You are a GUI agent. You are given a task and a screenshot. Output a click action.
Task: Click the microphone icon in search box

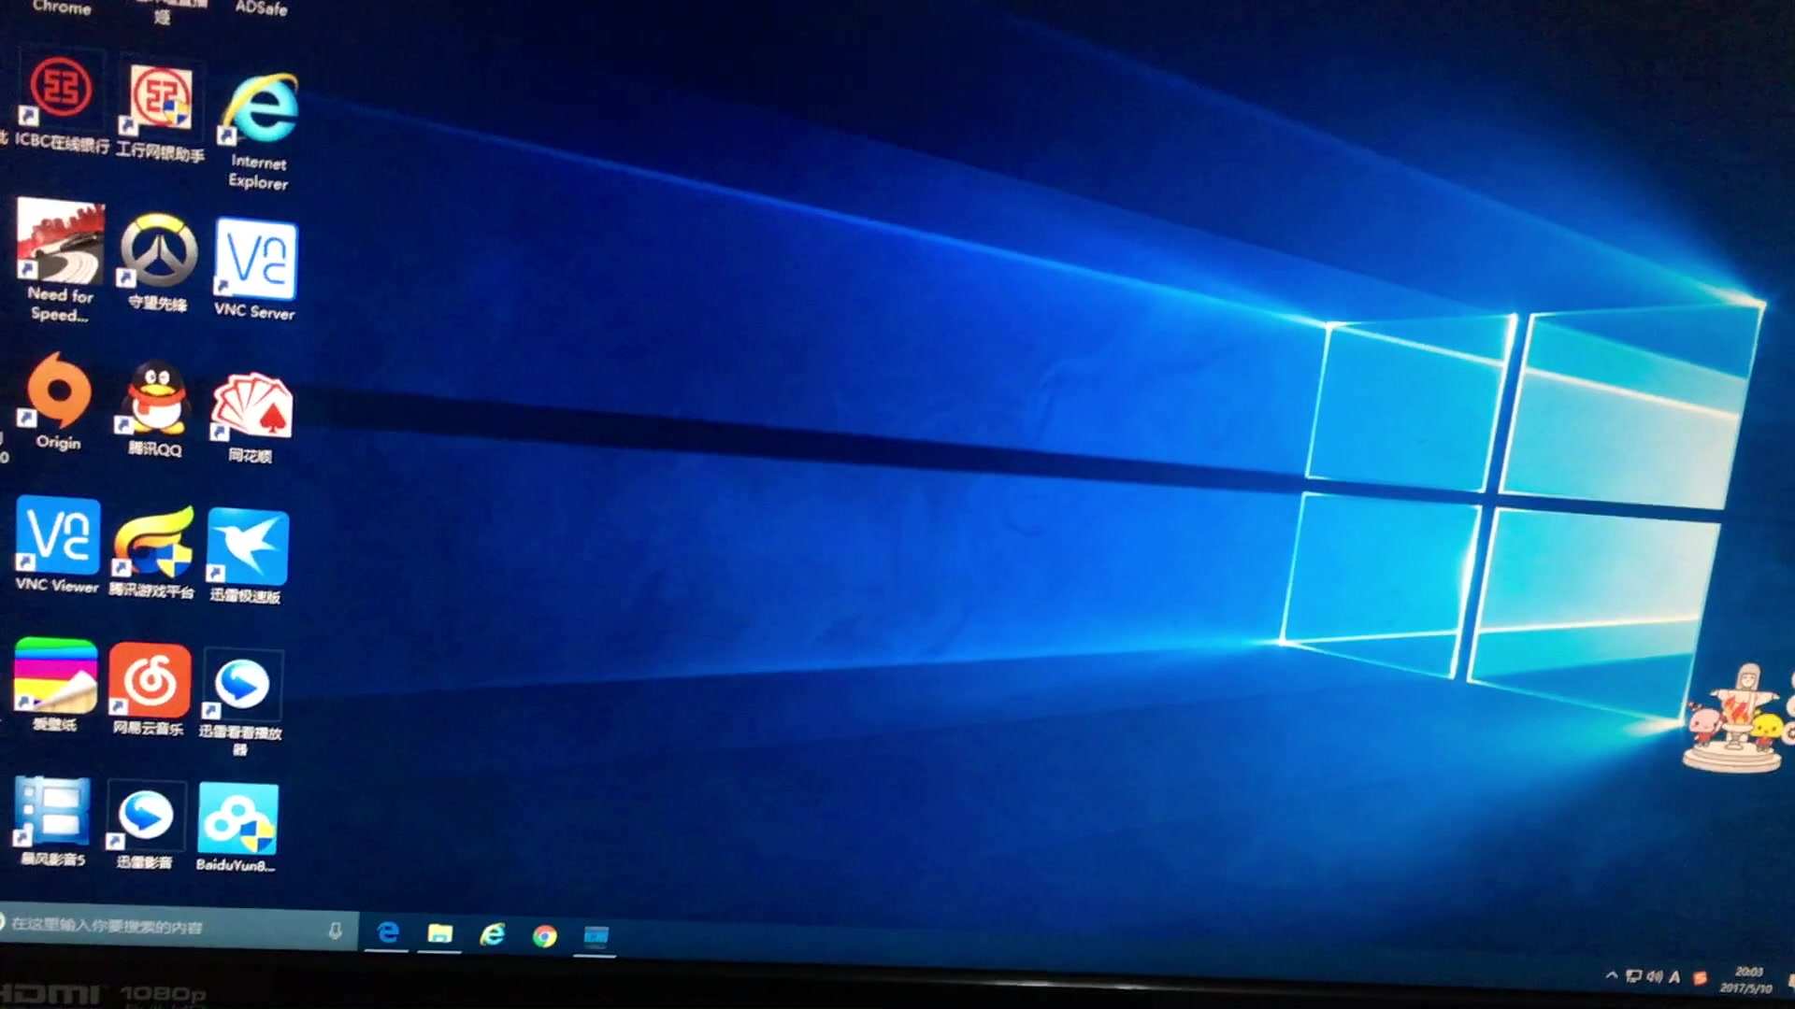coord(335,931)
